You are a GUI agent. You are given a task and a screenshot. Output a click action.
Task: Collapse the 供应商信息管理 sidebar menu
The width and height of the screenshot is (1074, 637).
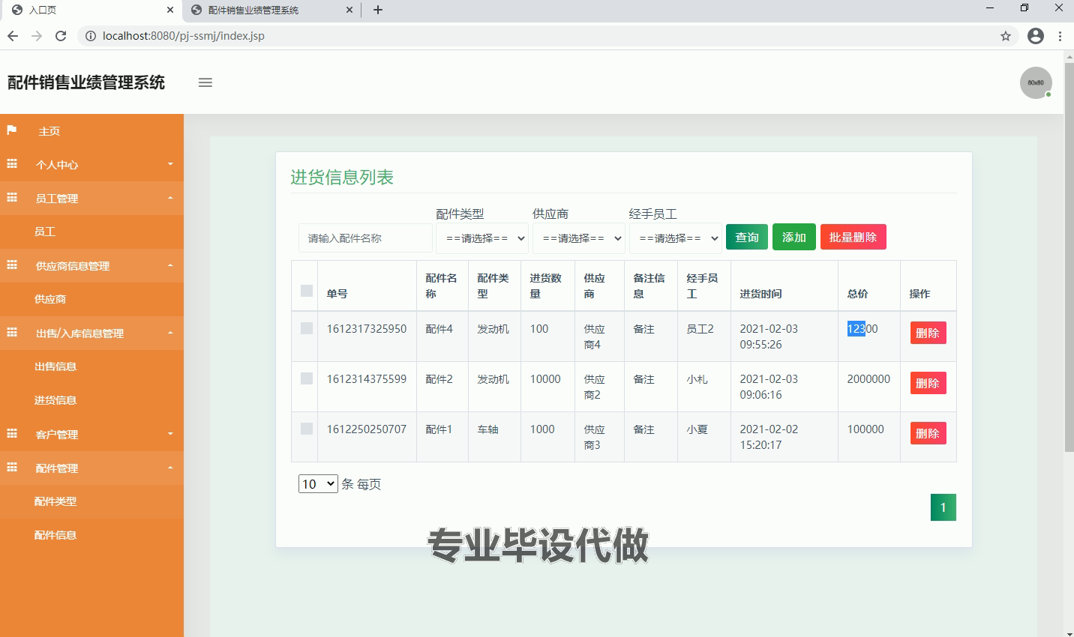91,265
